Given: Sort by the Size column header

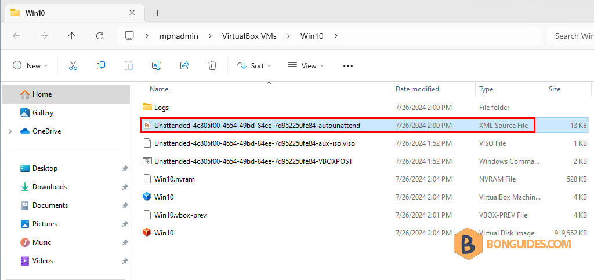Looking at the screenshot, I should [x=567, y=89].
